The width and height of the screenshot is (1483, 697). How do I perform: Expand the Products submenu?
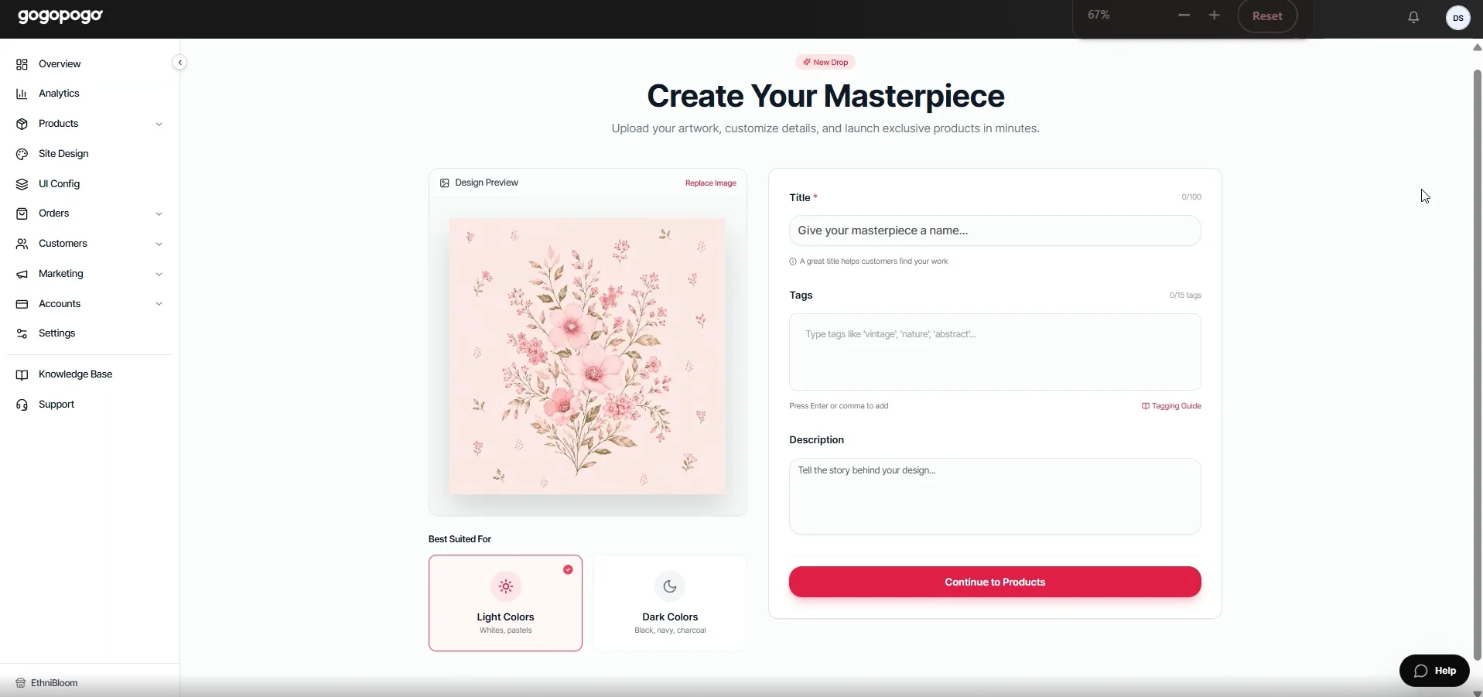coord(159,124)
